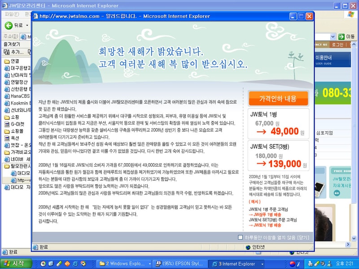Click the 인터넷 zone icon in popup status bar
Screen dimensions: 359x269
click(x=248, y=247)
